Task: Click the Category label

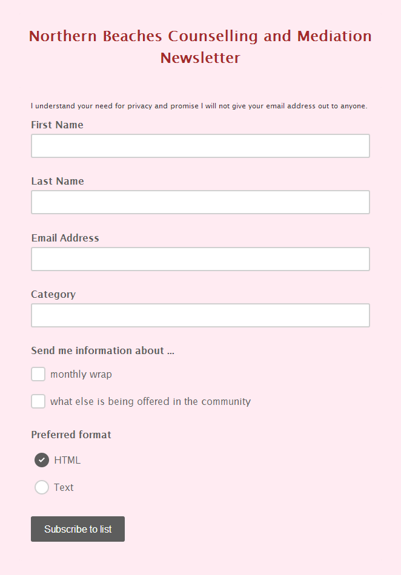Action: [53, 294]
